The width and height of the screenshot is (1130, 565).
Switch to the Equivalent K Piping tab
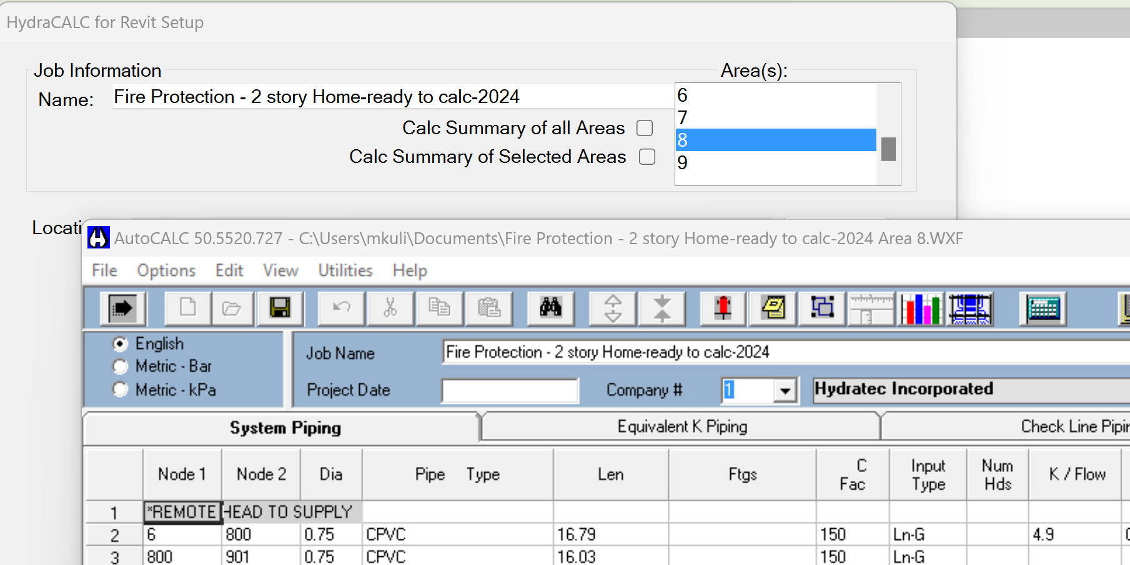click(x=682, y=427)
